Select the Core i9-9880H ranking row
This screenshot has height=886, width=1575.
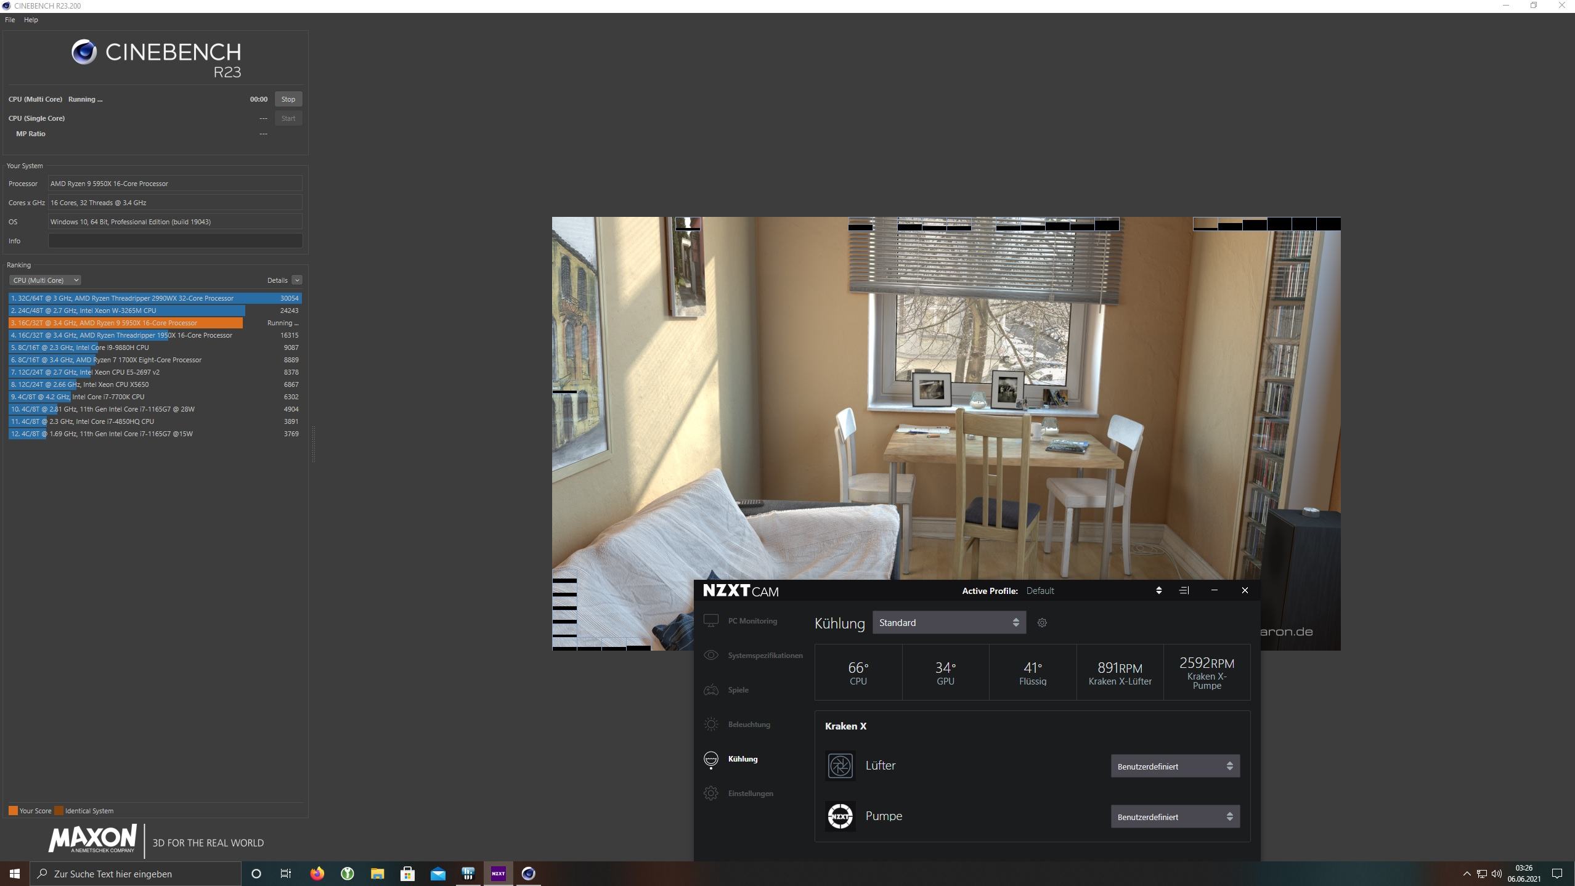click(155, 347)
